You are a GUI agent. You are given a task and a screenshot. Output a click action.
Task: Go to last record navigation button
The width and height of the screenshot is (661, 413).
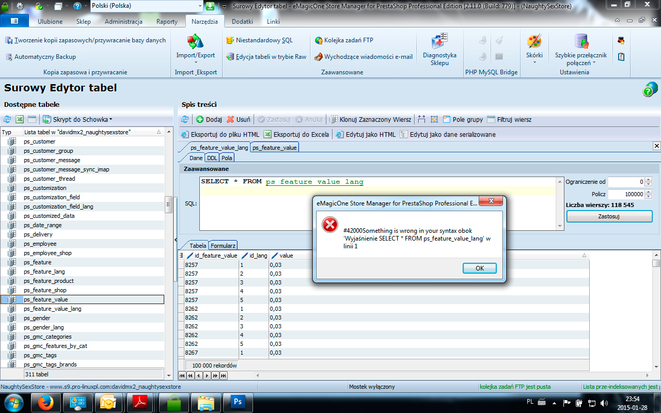[223, 375]
